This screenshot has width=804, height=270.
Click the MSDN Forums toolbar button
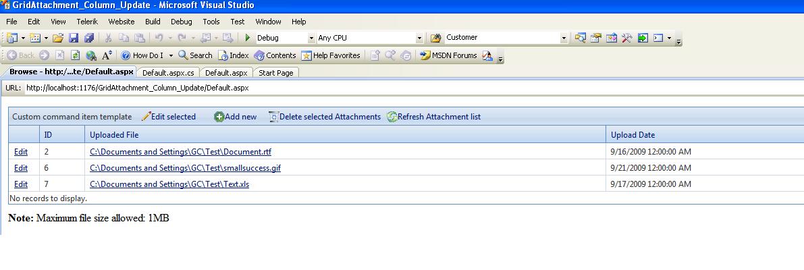coord(448,55)
